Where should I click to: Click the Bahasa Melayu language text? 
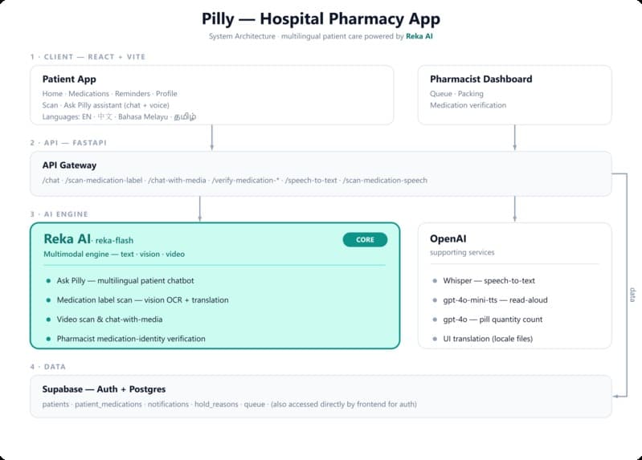click(x=143, y=117)
